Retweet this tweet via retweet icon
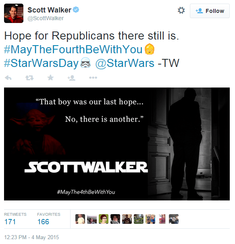 [29, 78]
